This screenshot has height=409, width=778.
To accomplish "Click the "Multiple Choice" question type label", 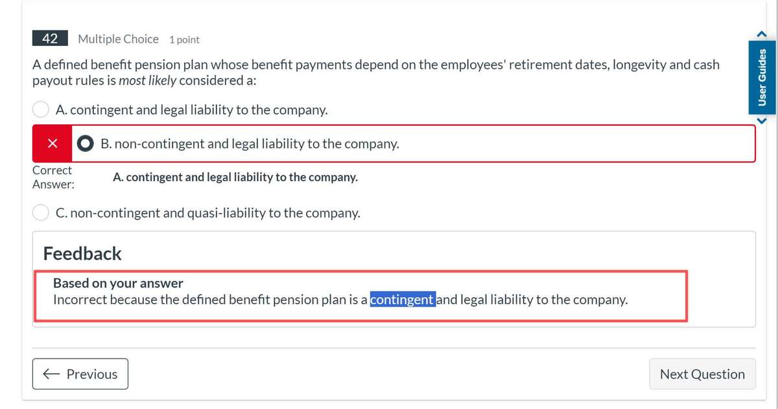I will pos(118,39).
